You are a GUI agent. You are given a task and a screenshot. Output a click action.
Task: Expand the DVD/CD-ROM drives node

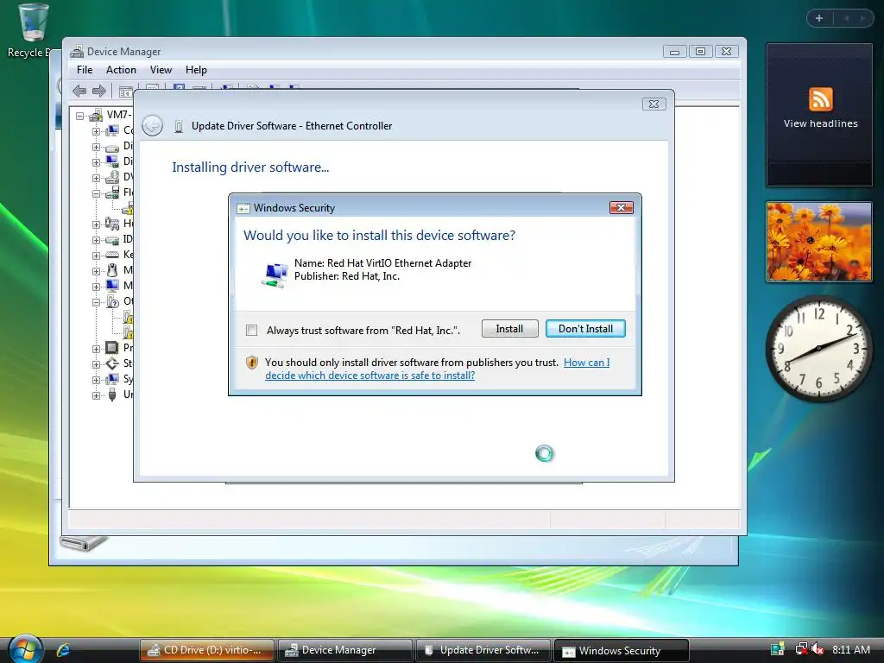pyautogui.click(x=96, y=178)
